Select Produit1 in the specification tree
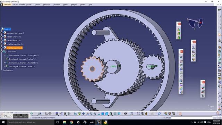Viewport: 222px width, 125px height. (x=7, y=29)
